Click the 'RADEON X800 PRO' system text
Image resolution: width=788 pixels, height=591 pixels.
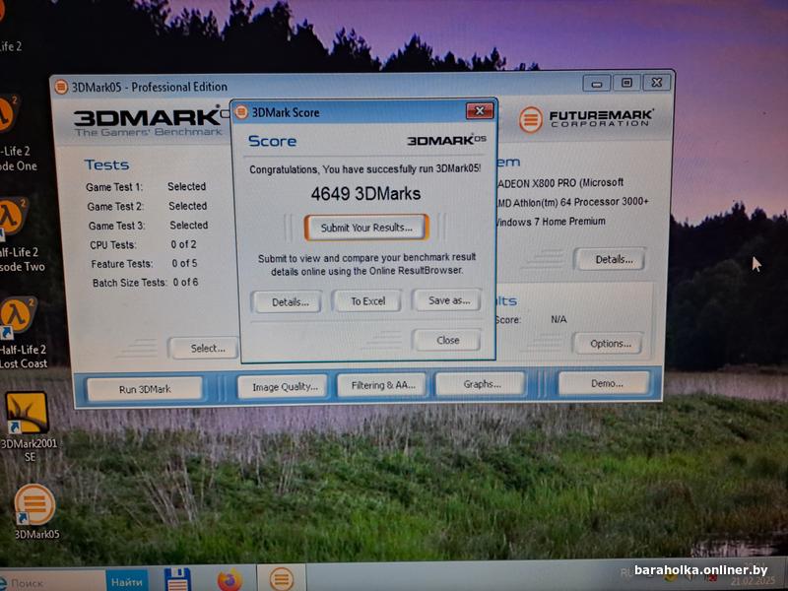(x=536, y=183)
